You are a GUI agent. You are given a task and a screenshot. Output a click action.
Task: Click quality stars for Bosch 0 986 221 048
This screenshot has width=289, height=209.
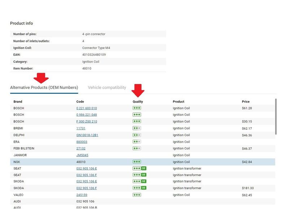(x=137, y=114)
